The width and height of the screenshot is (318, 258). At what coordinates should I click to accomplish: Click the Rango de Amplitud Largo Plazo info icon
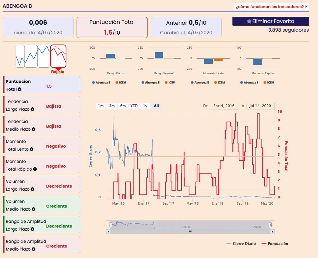click(x=32, y=229)
